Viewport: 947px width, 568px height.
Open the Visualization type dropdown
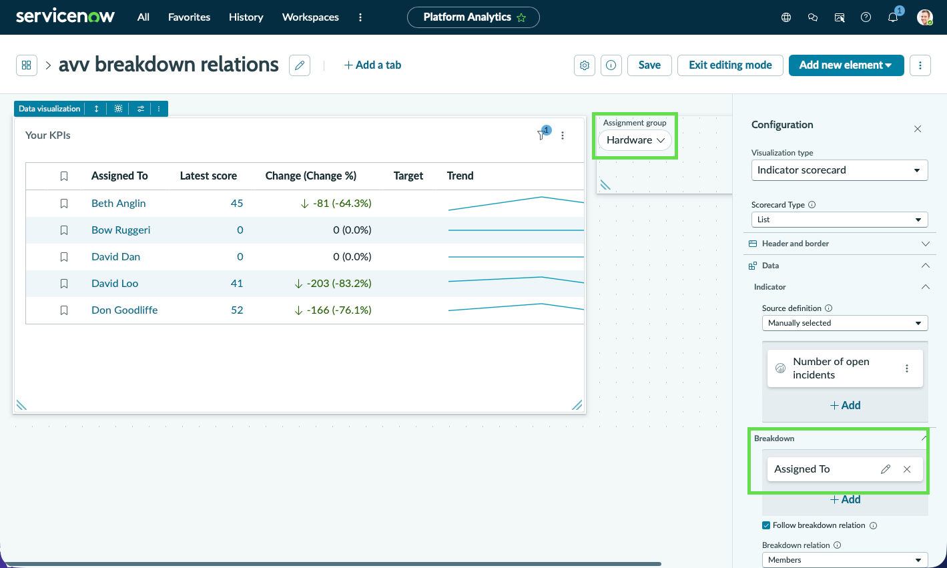(840, 170)
